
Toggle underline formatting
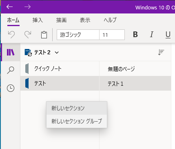[168, 35]
